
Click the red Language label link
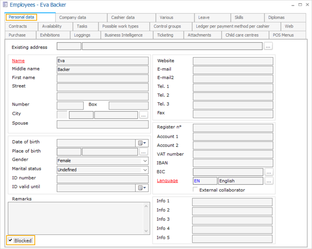(167, 181)
